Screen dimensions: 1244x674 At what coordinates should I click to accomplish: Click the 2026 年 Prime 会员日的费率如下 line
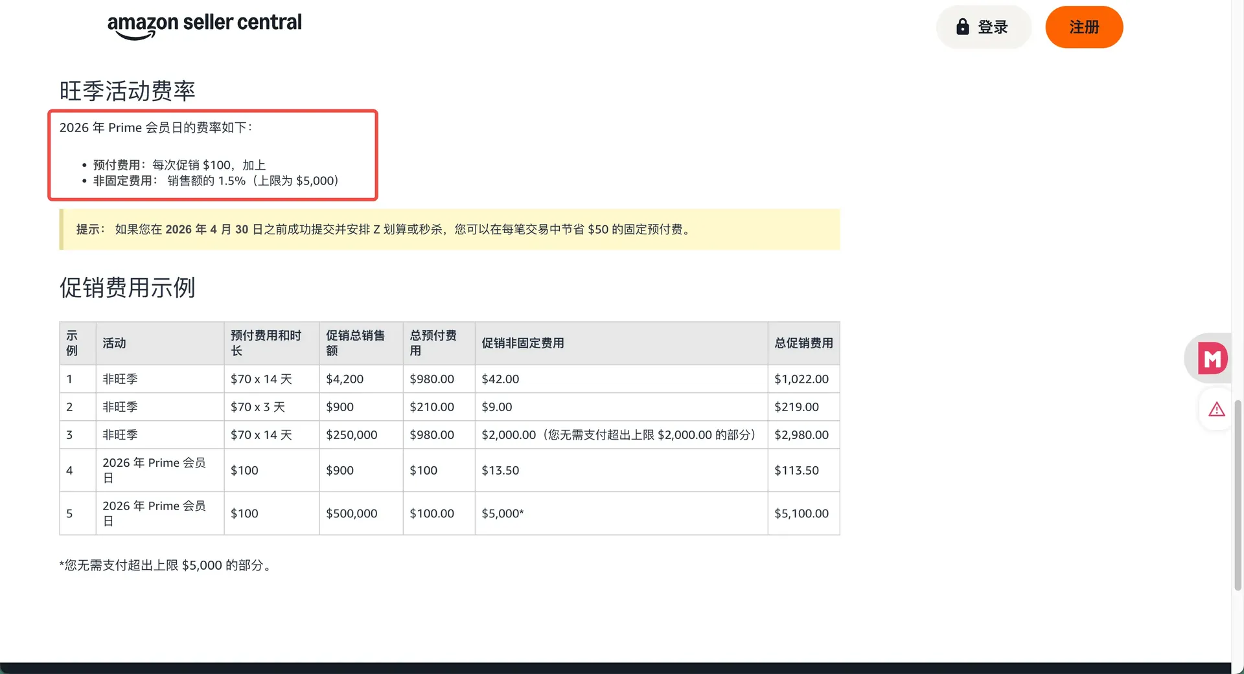(156, 128)
